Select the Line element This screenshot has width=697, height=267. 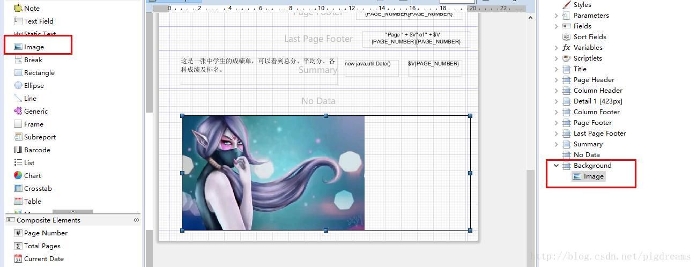pyautogui.click(x=25, y=98)
